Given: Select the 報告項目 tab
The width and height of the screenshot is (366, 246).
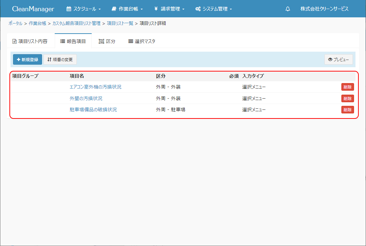Looking at the screenshot, I should pos(73,41).
